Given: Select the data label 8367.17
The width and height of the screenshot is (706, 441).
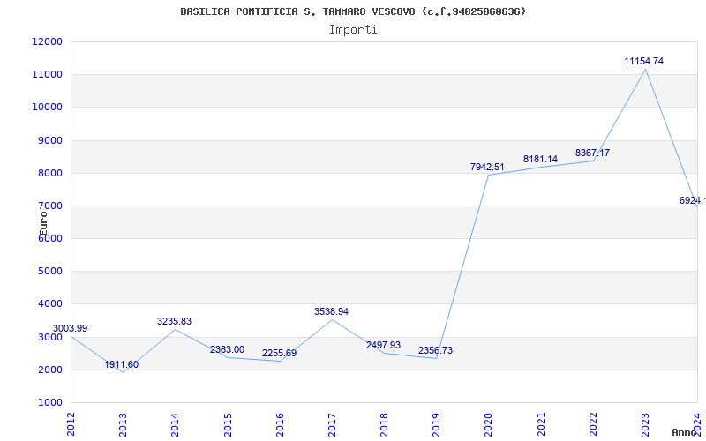Looking at the screenshot, I should pyautogui.click(x=592, y=153).
